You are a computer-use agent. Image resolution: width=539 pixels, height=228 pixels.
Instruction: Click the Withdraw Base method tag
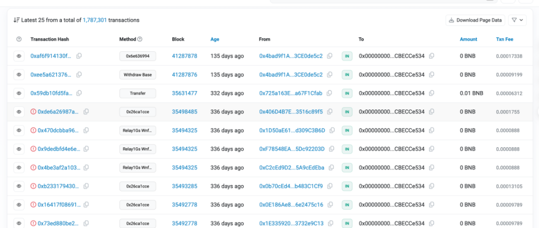tap(138, 75)
